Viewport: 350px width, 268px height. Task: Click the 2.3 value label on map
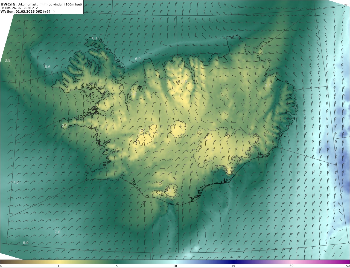[x=268, y=85]
